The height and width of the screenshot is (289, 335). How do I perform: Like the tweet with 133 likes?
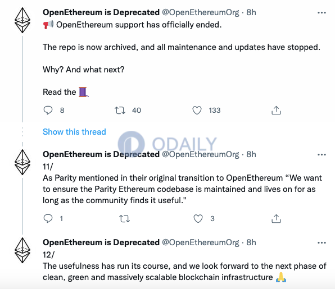coord(197,110)
